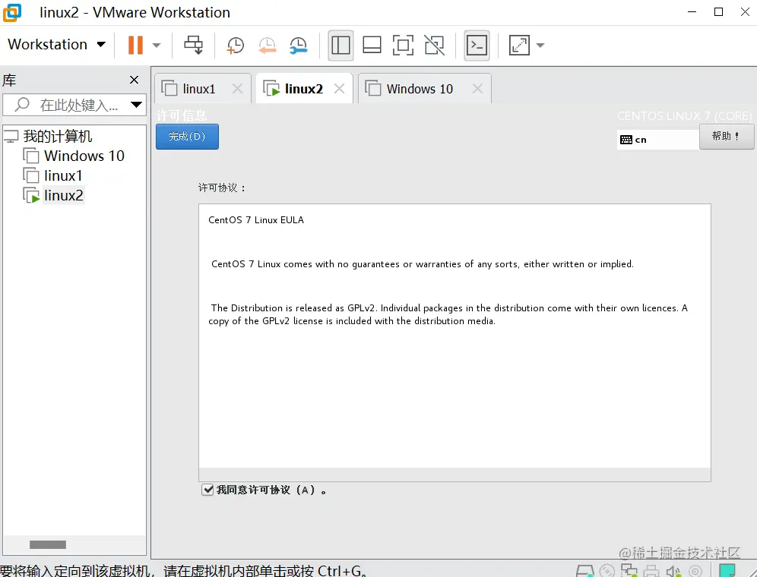Click the sound card status bar icon
Image resolution: width=757 pixels, height=577 pixels.
[x=673, y=571]
